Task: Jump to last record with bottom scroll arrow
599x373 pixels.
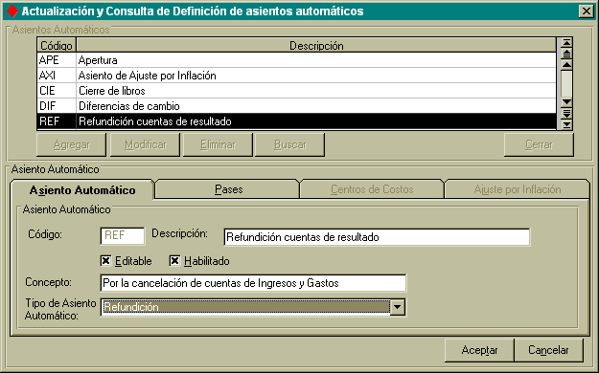Action: (x=566, y=124)
